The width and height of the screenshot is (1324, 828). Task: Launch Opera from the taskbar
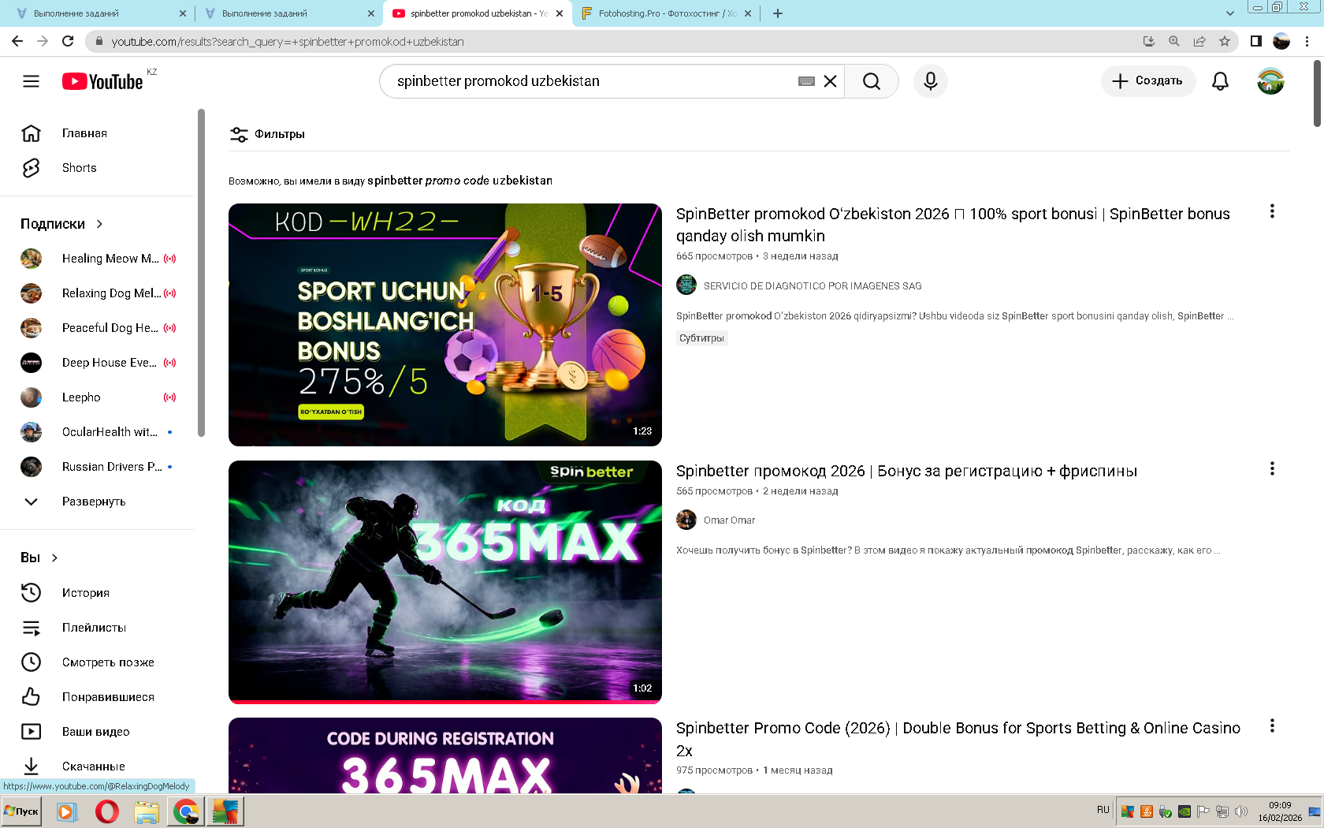click(106, 811)
